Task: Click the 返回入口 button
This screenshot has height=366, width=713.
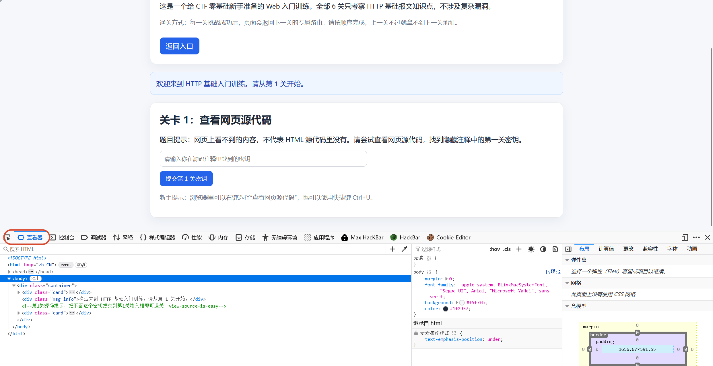Action: 179,46
